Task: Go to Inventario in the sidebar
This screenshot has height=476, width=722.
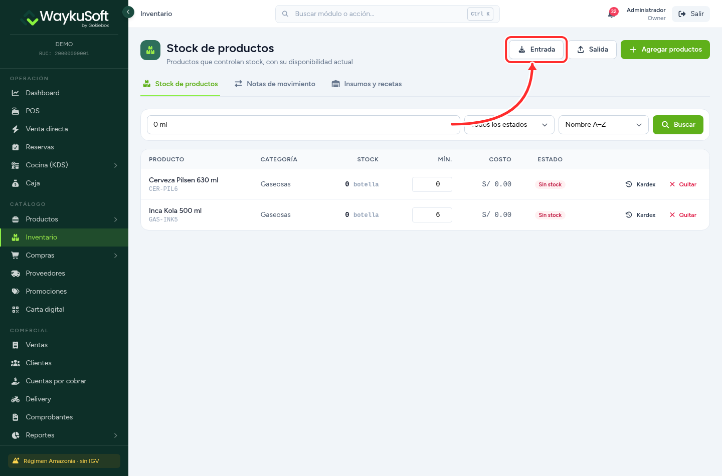Action: tap(64, 237)
